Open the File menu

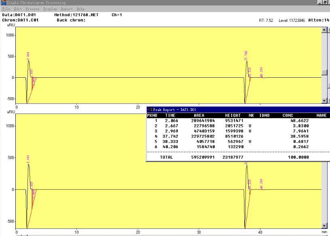tap(6, 9)
